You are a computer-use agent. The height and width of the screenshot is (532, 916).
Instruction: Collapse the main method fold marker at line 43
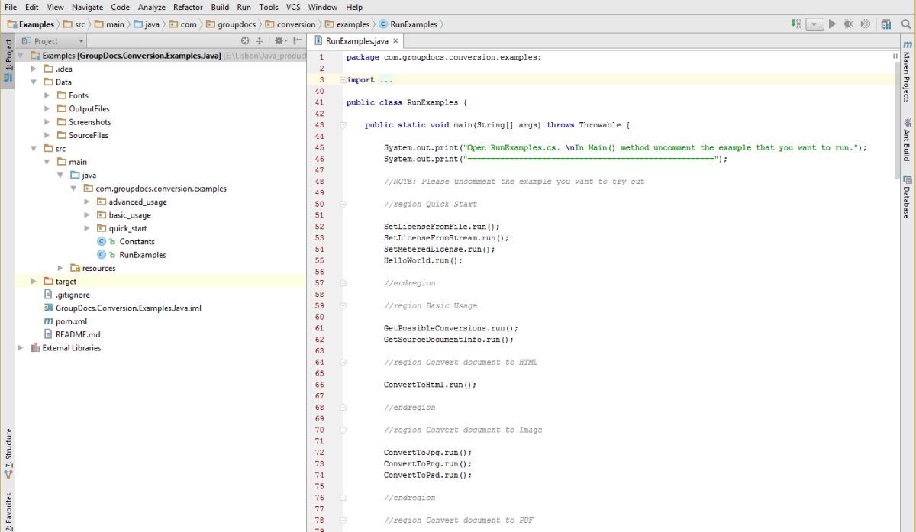[343, 125]
